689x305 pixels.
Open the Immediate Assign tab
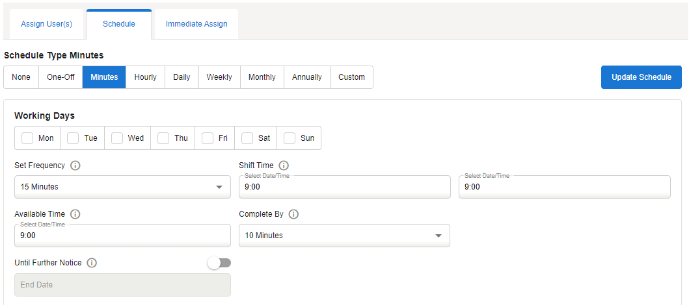(x=196, y=24)
